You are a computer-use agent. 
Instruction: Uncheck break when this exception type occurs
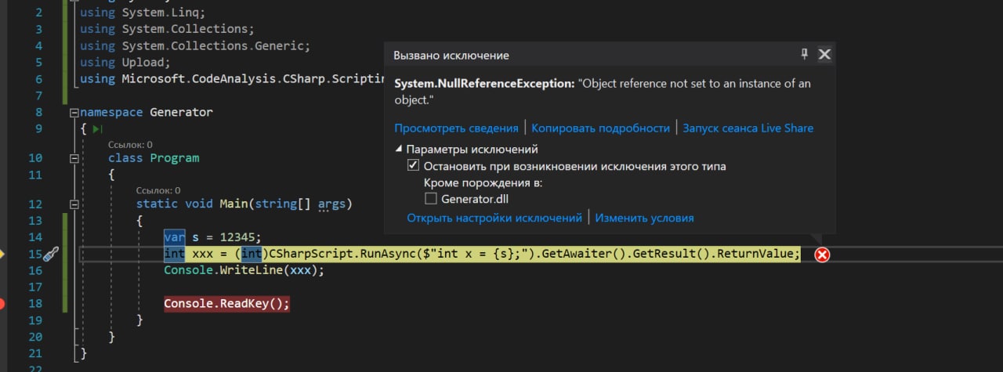pyautogui.click(x=413, y=166)
